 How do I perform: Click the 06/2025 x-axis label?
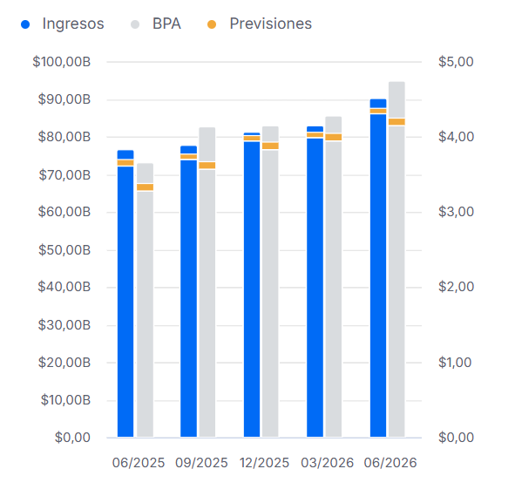[139, 463]
